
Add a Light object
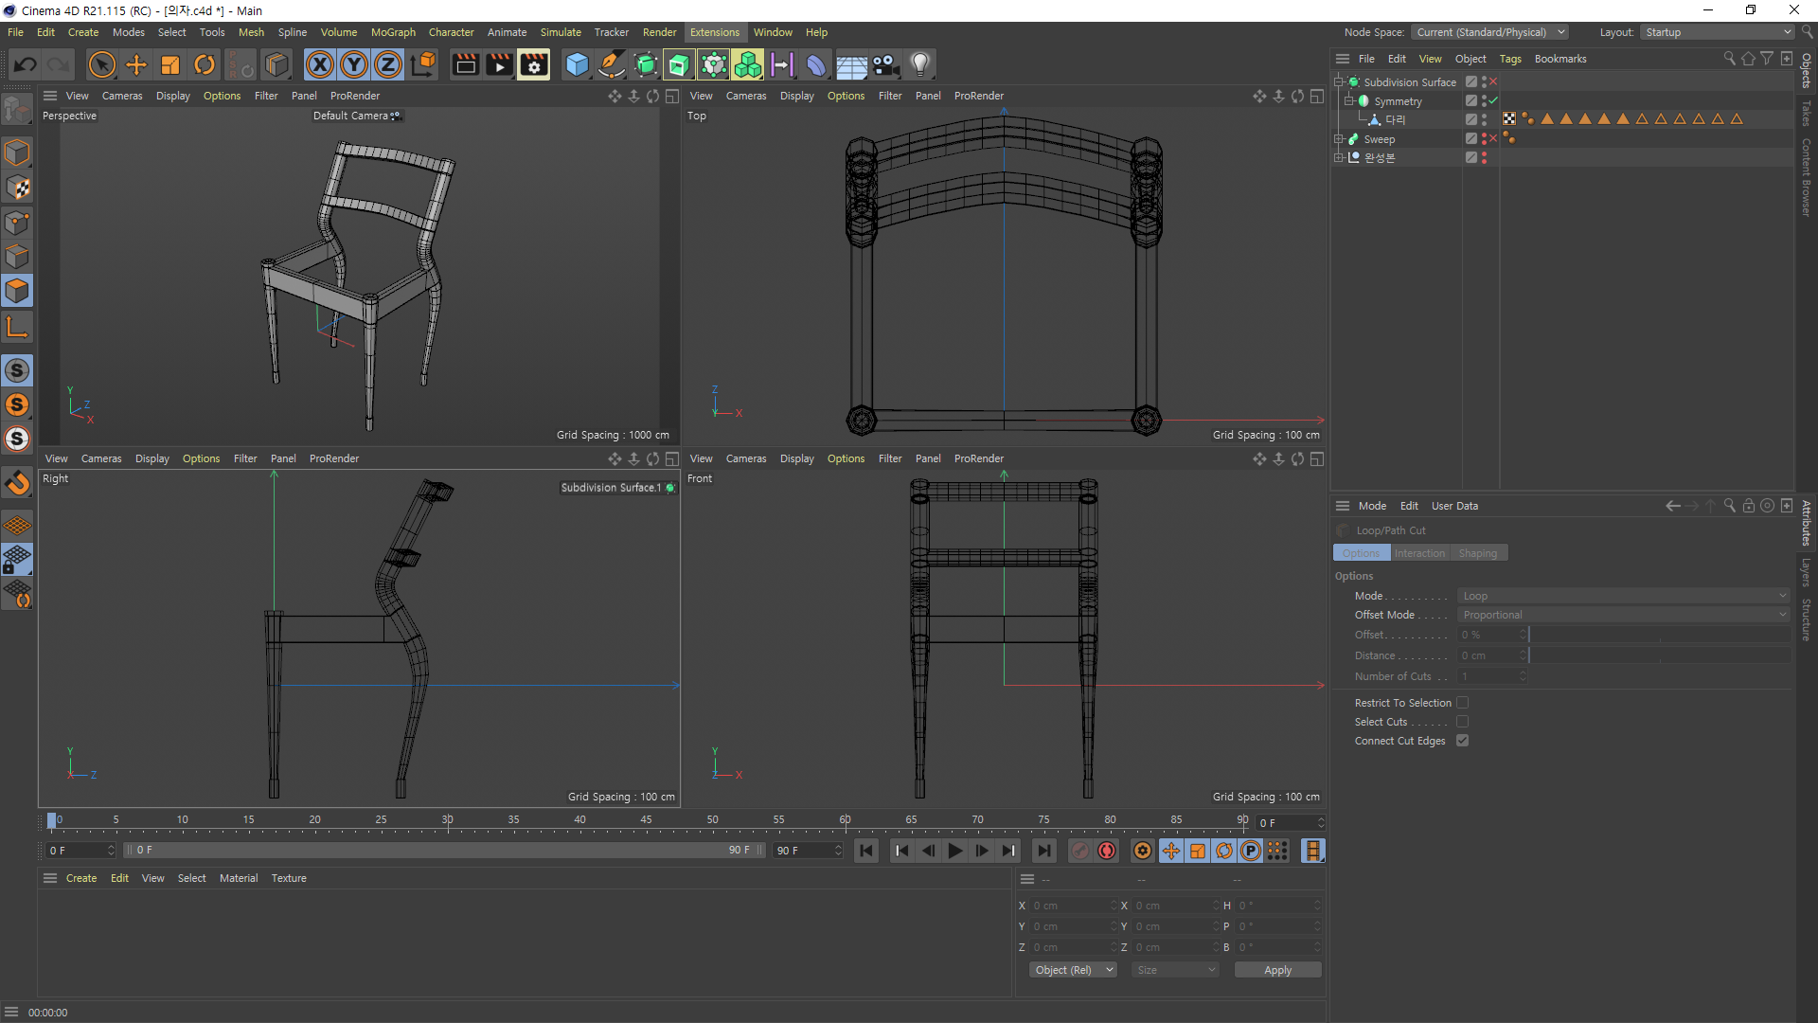[919, 64]
